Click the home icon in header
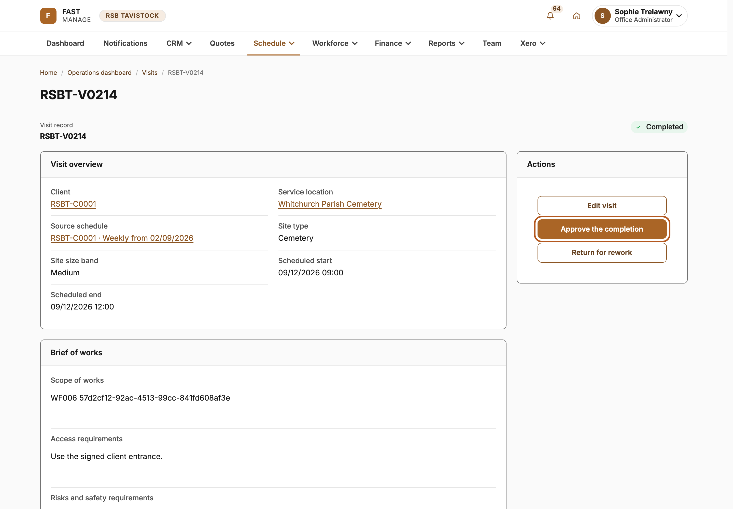This screenshot has width=733, height=509. click(x=576, y=16)
